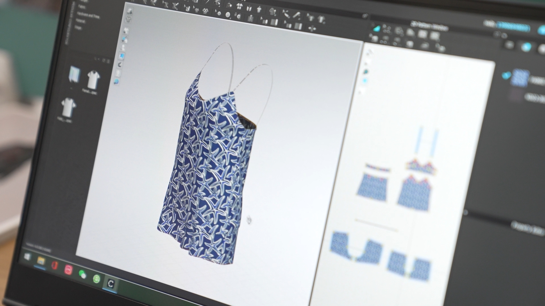The height and width of the screenshot is (306, 545).
Task: Select the arrow-with-button edit tool icon
Action: tap(218, 13)
